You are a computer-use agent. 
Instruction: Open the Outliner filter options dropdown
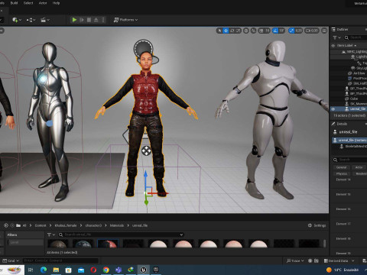(x=336, y=37)
